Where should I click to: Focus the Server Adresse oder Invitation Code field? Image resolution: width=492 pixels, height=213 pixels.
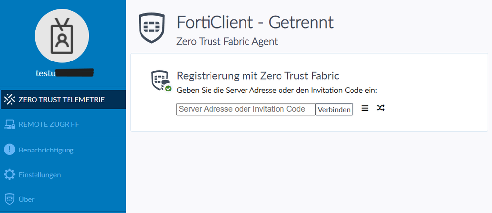click(x=246, y=109)
